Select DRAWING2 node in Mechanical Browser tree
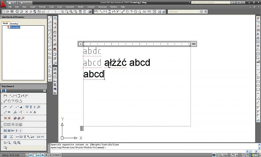The image size is (261, 157). click(x=15, y=27)
